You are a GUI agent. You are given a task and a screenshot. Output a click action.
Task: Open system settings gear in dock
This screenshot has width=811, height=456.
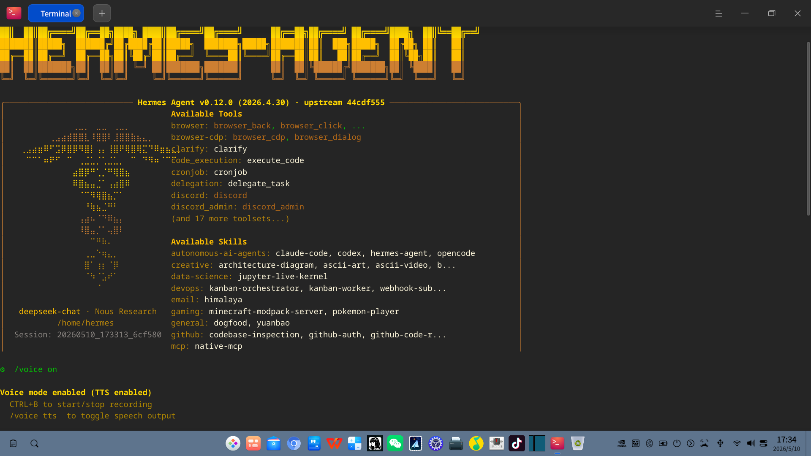(x=435, y=443)
